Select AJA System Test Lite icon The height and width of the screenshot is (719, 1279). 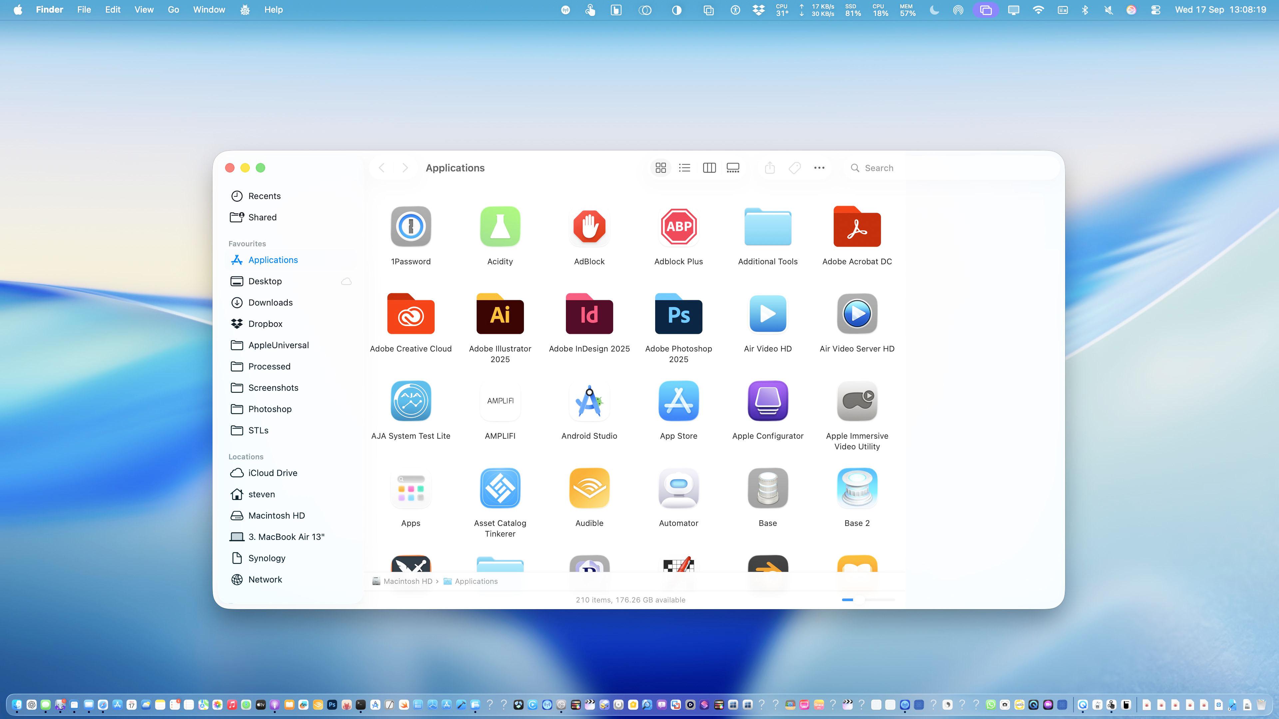tap(411, 401)
